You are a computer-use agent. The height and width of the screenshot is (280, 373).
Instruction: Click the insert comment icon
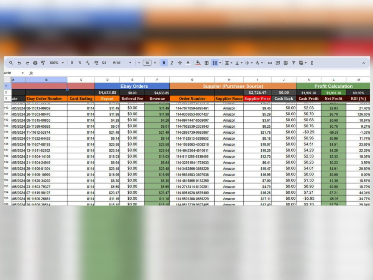point(278,63)
